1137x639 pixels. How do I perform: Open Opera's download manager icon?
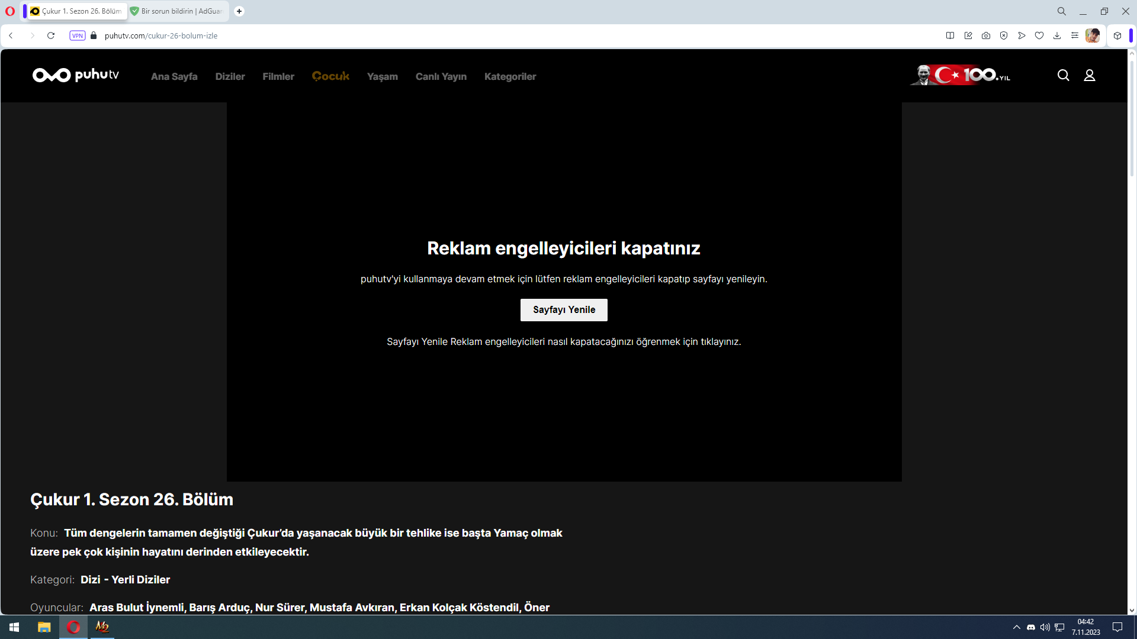click(x=1057, y=35)
